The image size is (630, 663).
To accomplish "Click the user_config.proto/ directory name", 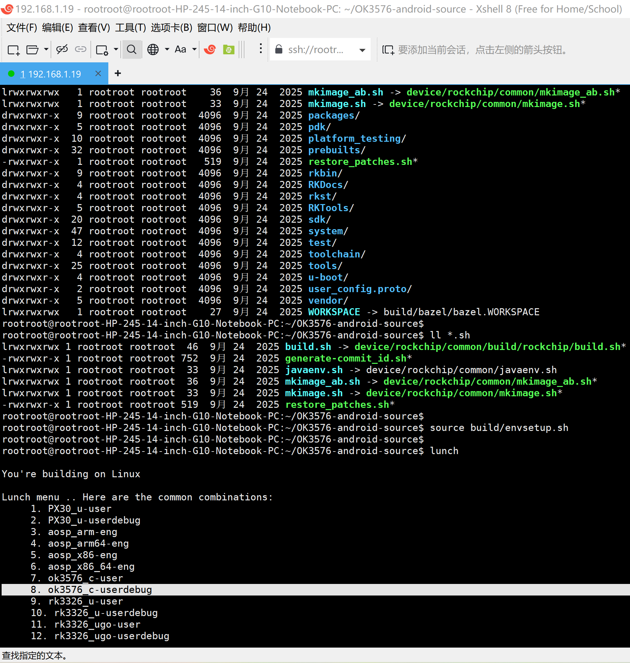I will coord(360,289).
